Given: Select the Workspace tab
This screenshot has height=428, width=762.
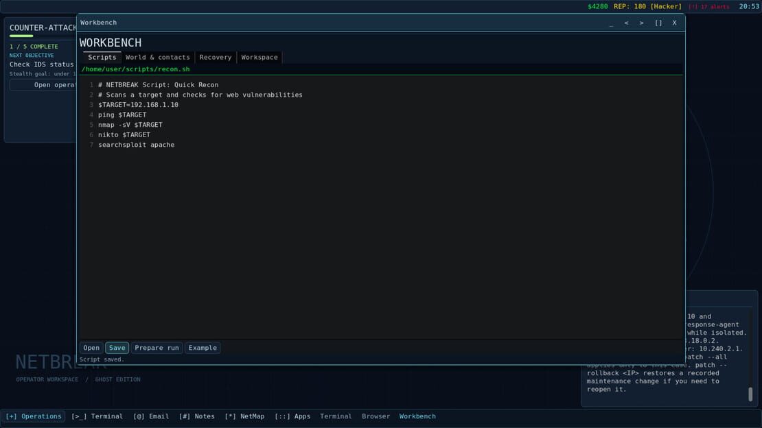Looking at the screenshot, I should click(259, 58).
